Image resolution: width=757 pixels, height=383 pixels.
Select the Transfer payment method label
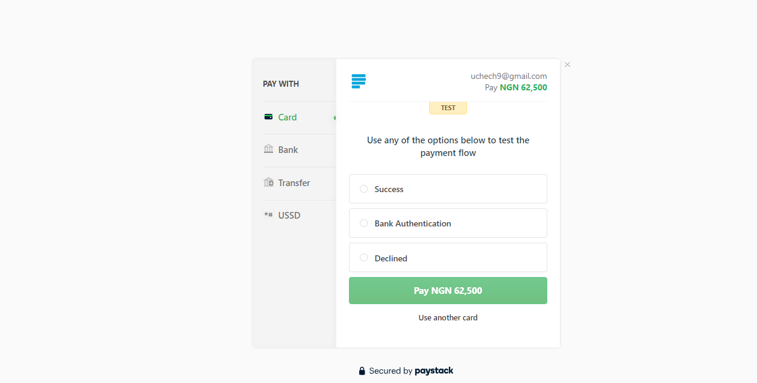294,183
